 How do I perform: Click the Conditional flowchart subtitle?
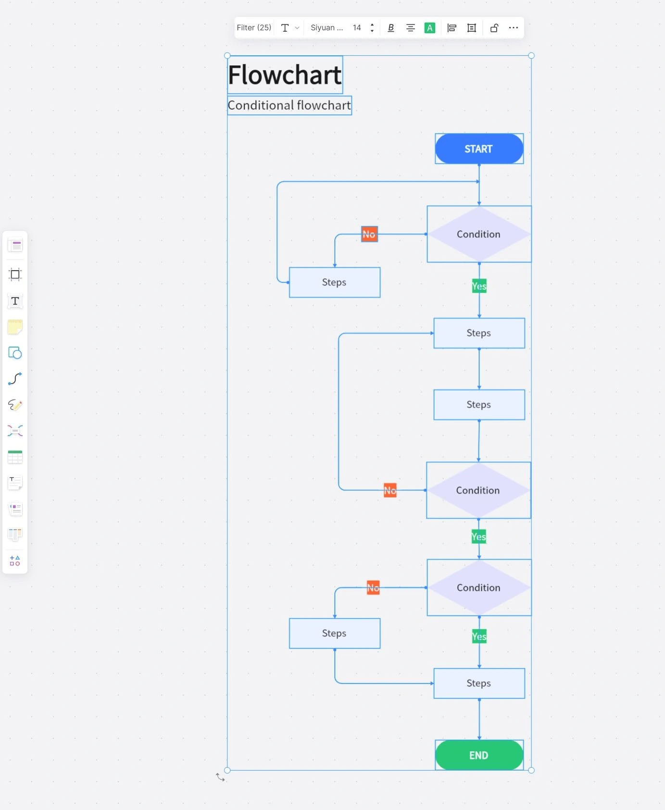pyautogui.click(x=289, y=105)
